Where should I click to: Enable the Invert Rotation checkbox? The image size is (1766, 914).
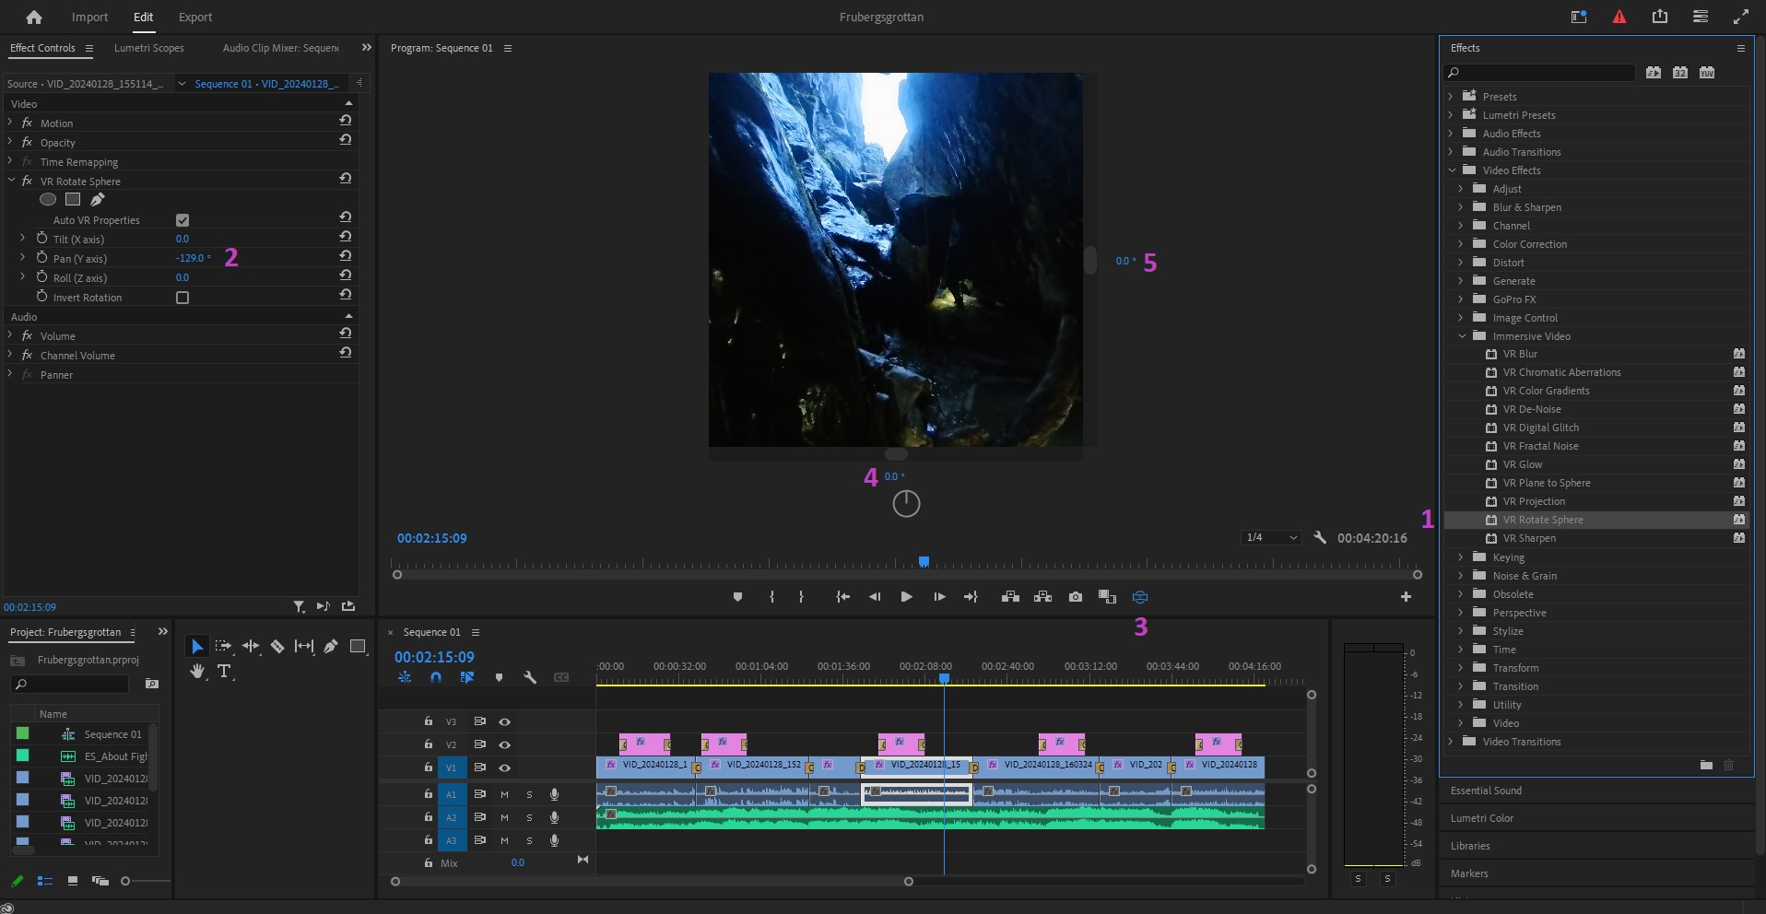182,298
